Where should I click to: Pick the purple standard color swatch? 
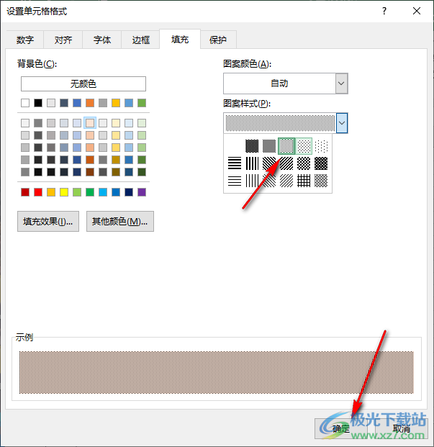142,192
